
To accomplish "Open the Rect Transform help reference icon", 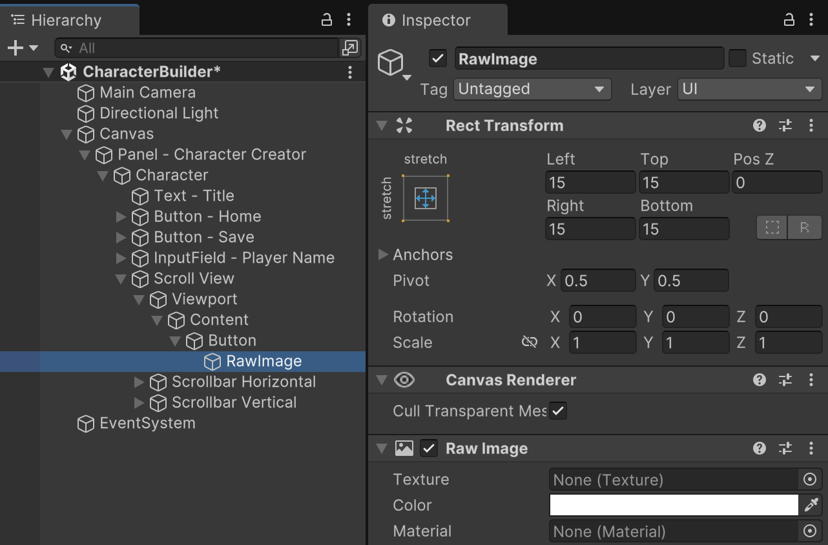I will tap(760, 126).
